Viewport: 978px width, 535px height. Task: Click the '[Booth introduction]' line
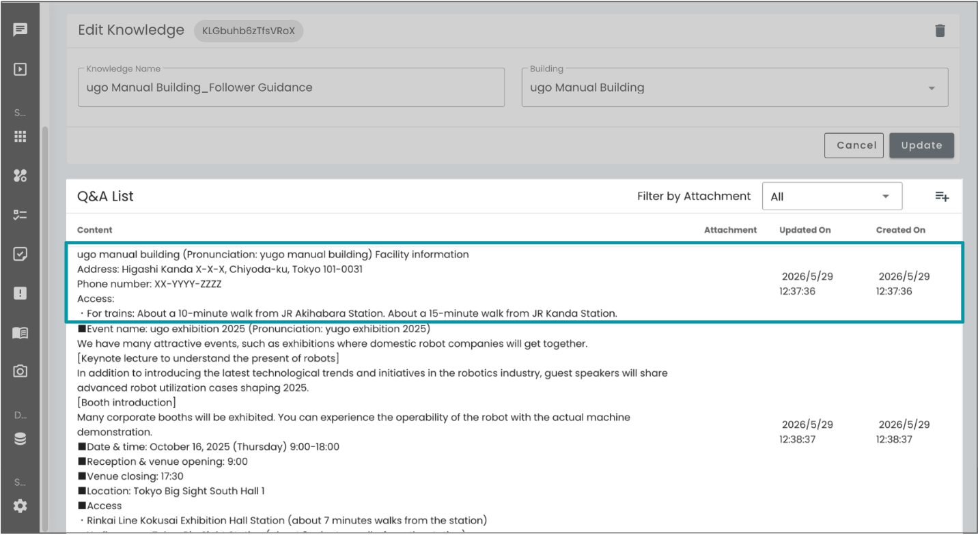pos(126,403)
